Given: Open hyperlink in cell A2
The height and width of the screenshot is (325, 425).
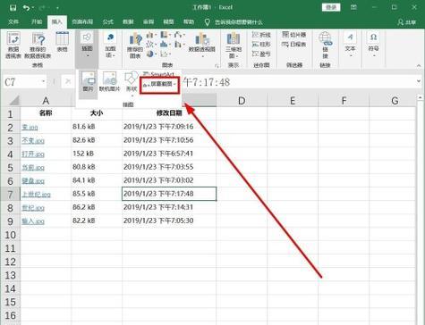Looking at the screenshot, I should click(x=30, y=128).
